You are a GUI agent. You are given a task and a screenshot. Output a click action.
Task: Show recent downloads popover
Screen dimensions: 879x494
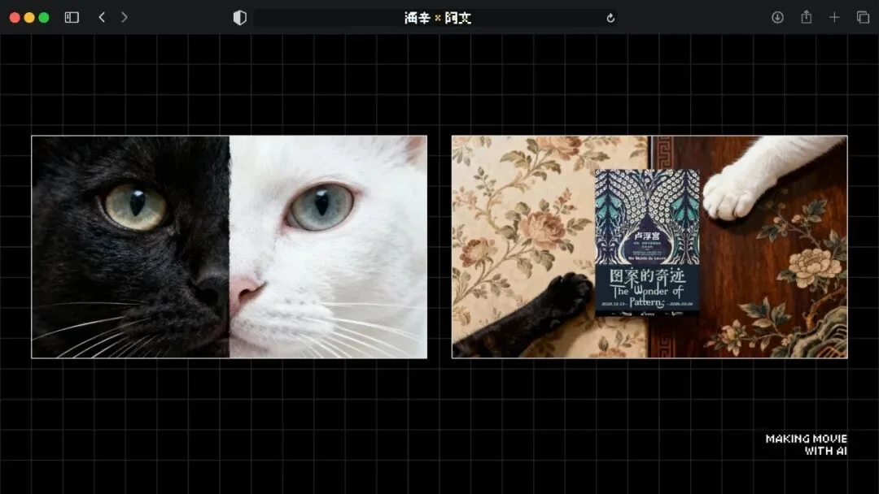[778, 16]
